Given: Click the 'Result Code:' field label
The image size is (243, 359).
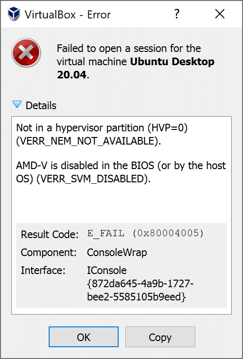Looking at the screenshot, I should point(50,234).
